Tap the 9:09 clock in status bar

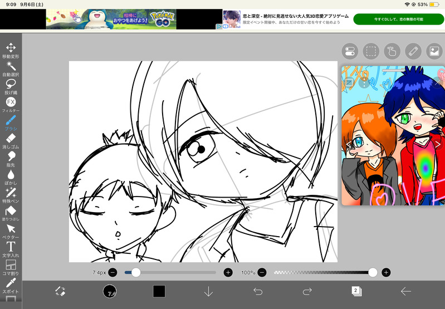coord(11,4)
